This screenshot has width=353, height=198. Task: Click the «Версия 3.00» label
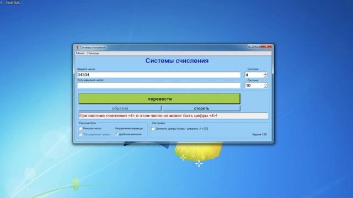[259, 134]
